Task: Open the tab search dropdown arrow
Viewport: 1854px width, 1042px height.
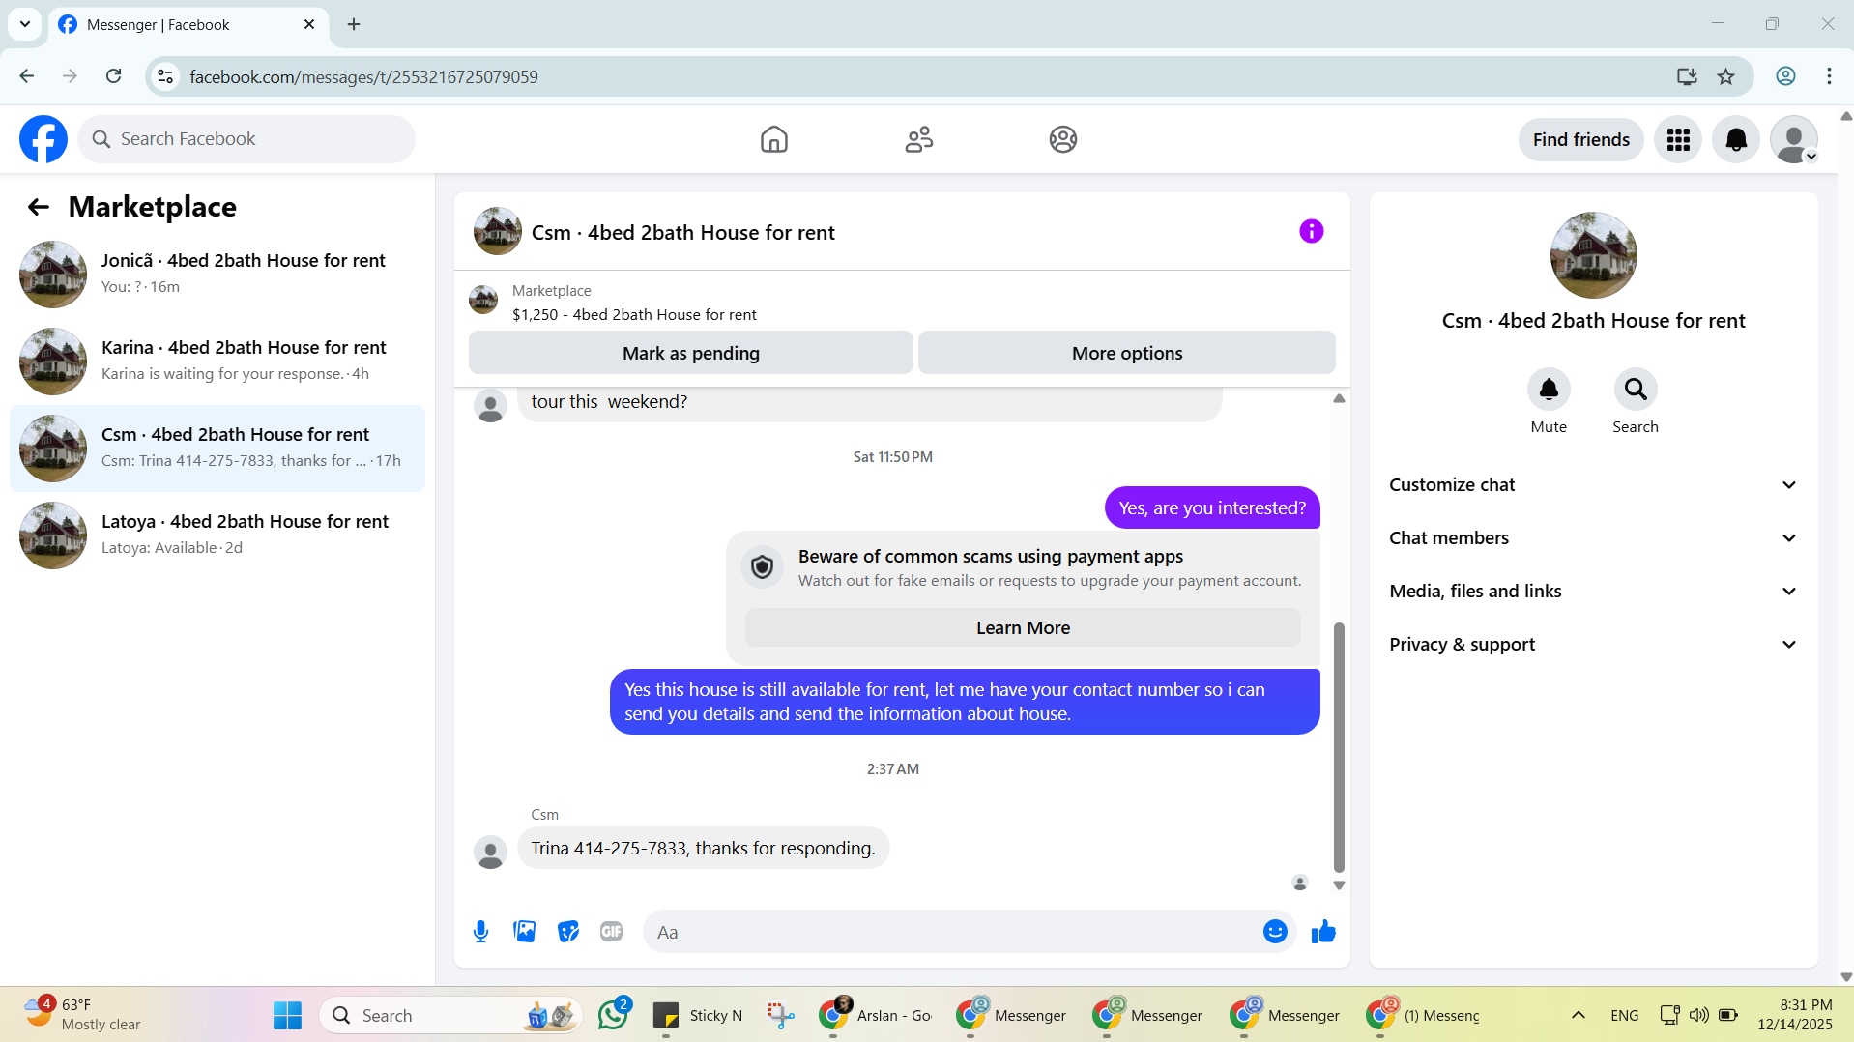Action: point(25,24)
